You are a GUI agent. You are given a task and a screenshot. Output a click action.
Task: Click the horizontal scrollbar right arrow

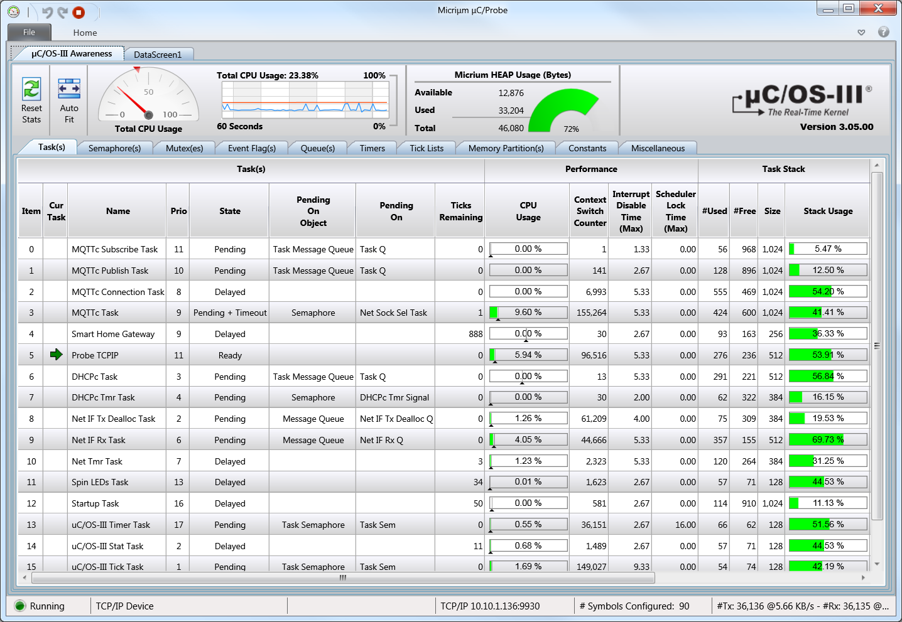tap(863, 577)
